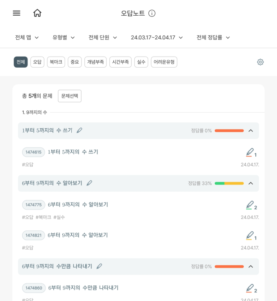This screenshot has height=301, width=277.
Task: Edit 6부터 9까지의 수 알아보기 header pencil
Action: point(89,183)
